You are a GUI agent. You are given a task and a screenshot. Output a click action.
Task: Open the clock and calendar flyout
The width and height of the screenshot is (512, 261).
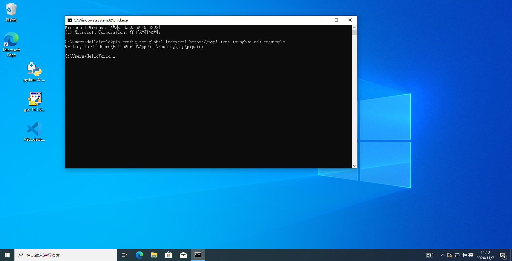[x=485, y=255]
